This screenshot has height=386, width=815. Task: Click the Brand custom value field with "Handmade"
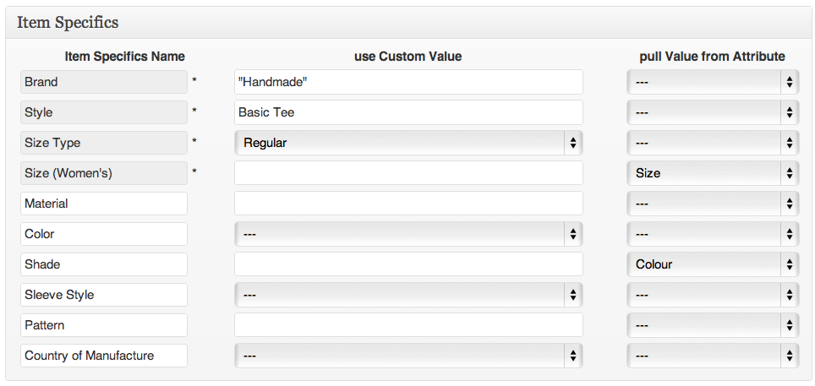coord(408,82)
